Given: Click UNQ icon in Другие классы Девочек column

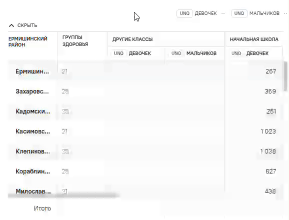Looking at the screenshot, I should [118, 53].
